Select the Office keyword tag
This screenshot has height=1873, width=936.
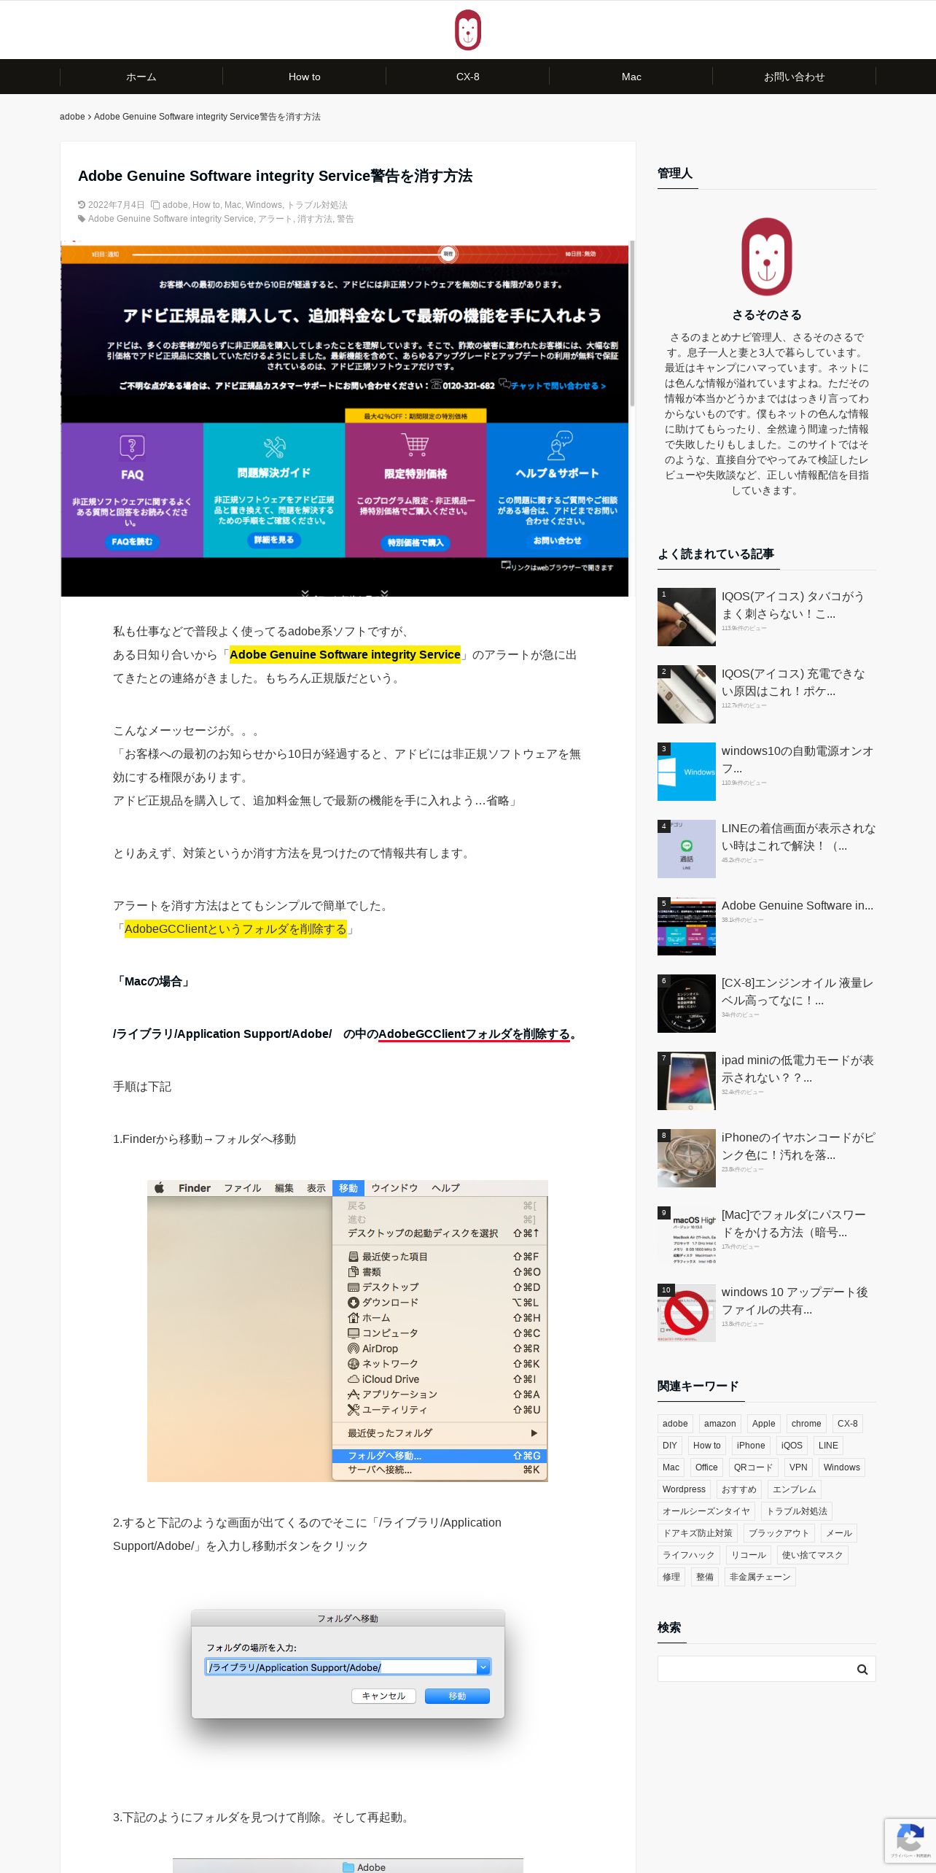(x=706, y=1467)
